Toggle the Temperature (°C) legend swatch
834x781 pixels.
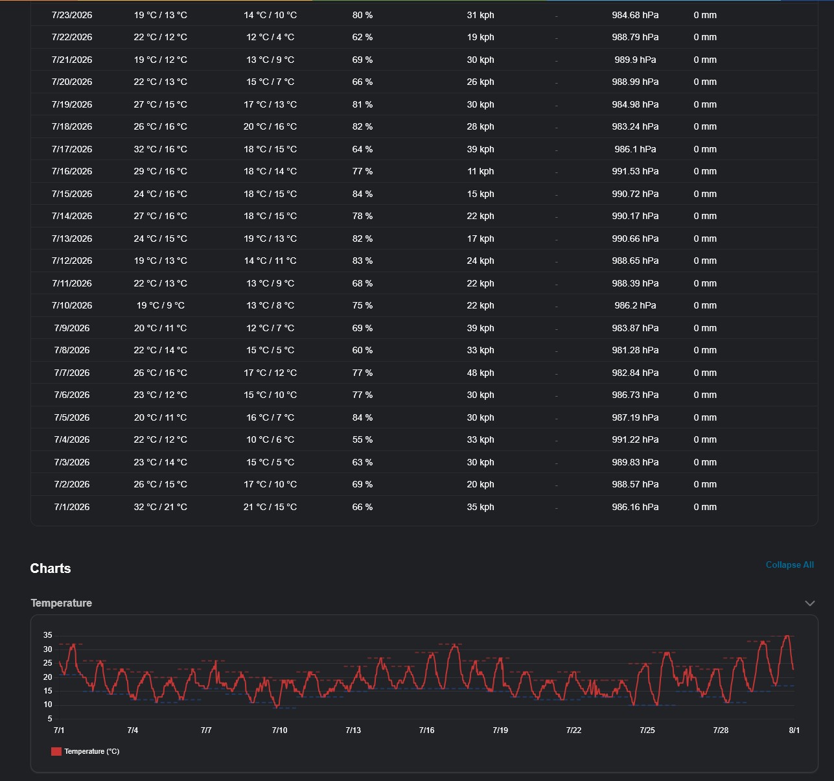click(56, 751)
